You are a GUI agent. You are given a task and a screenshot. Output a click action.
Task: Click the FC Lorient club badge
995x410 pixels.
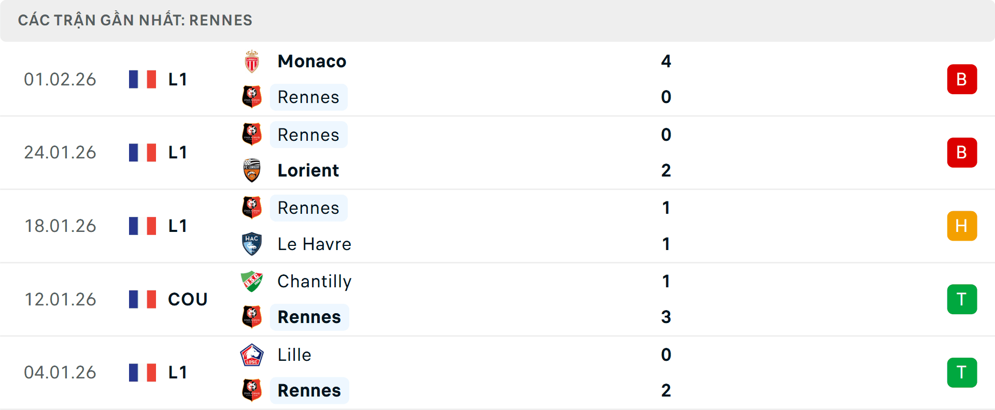(252, 170)
